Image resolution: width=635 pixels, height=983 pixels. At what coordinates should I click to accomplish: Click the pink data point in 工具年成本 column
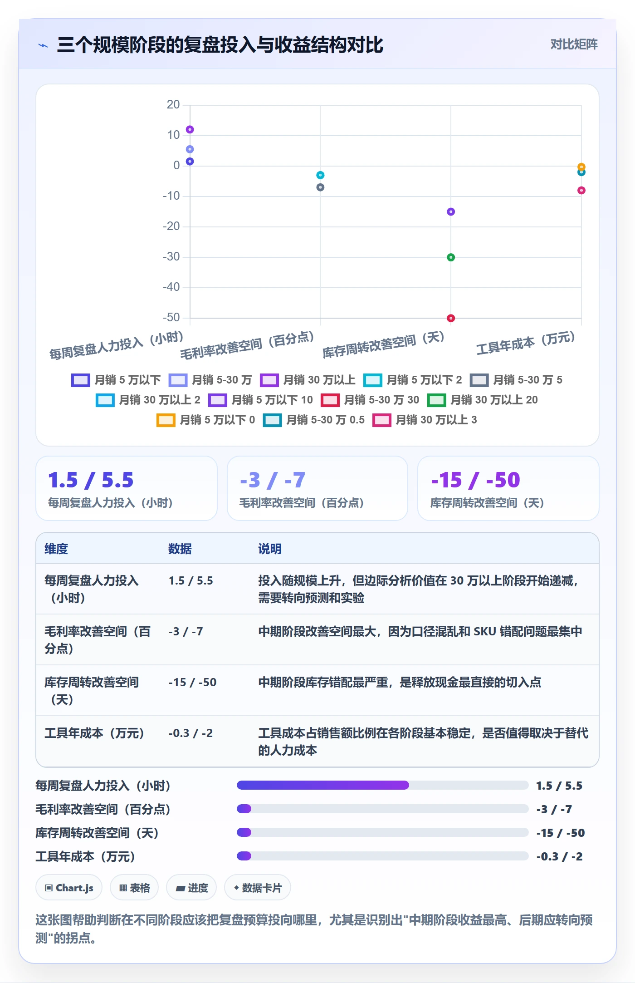tap(581, 190)
